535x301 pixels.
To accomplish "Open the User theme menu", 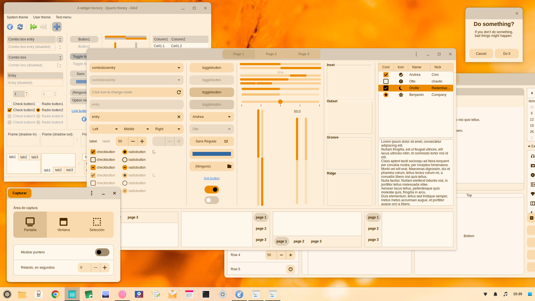I will [x=42, y=17].
